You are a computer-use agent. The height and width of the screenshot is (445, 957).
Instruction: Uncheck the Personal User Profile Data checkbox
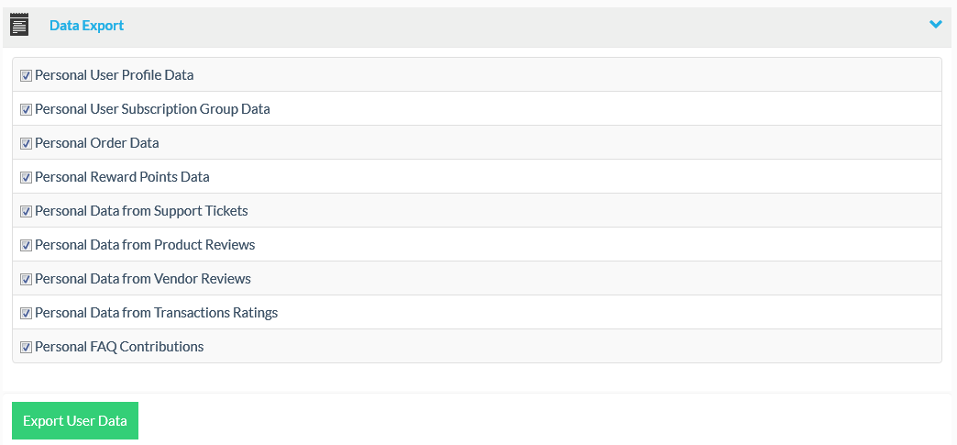pyautogui.click(x=26, y=75)
